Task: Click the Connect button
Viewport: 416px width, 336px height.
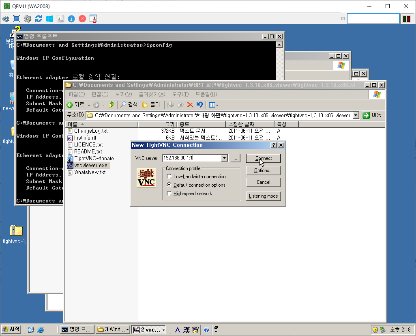Action: click(x=263, y=158)
